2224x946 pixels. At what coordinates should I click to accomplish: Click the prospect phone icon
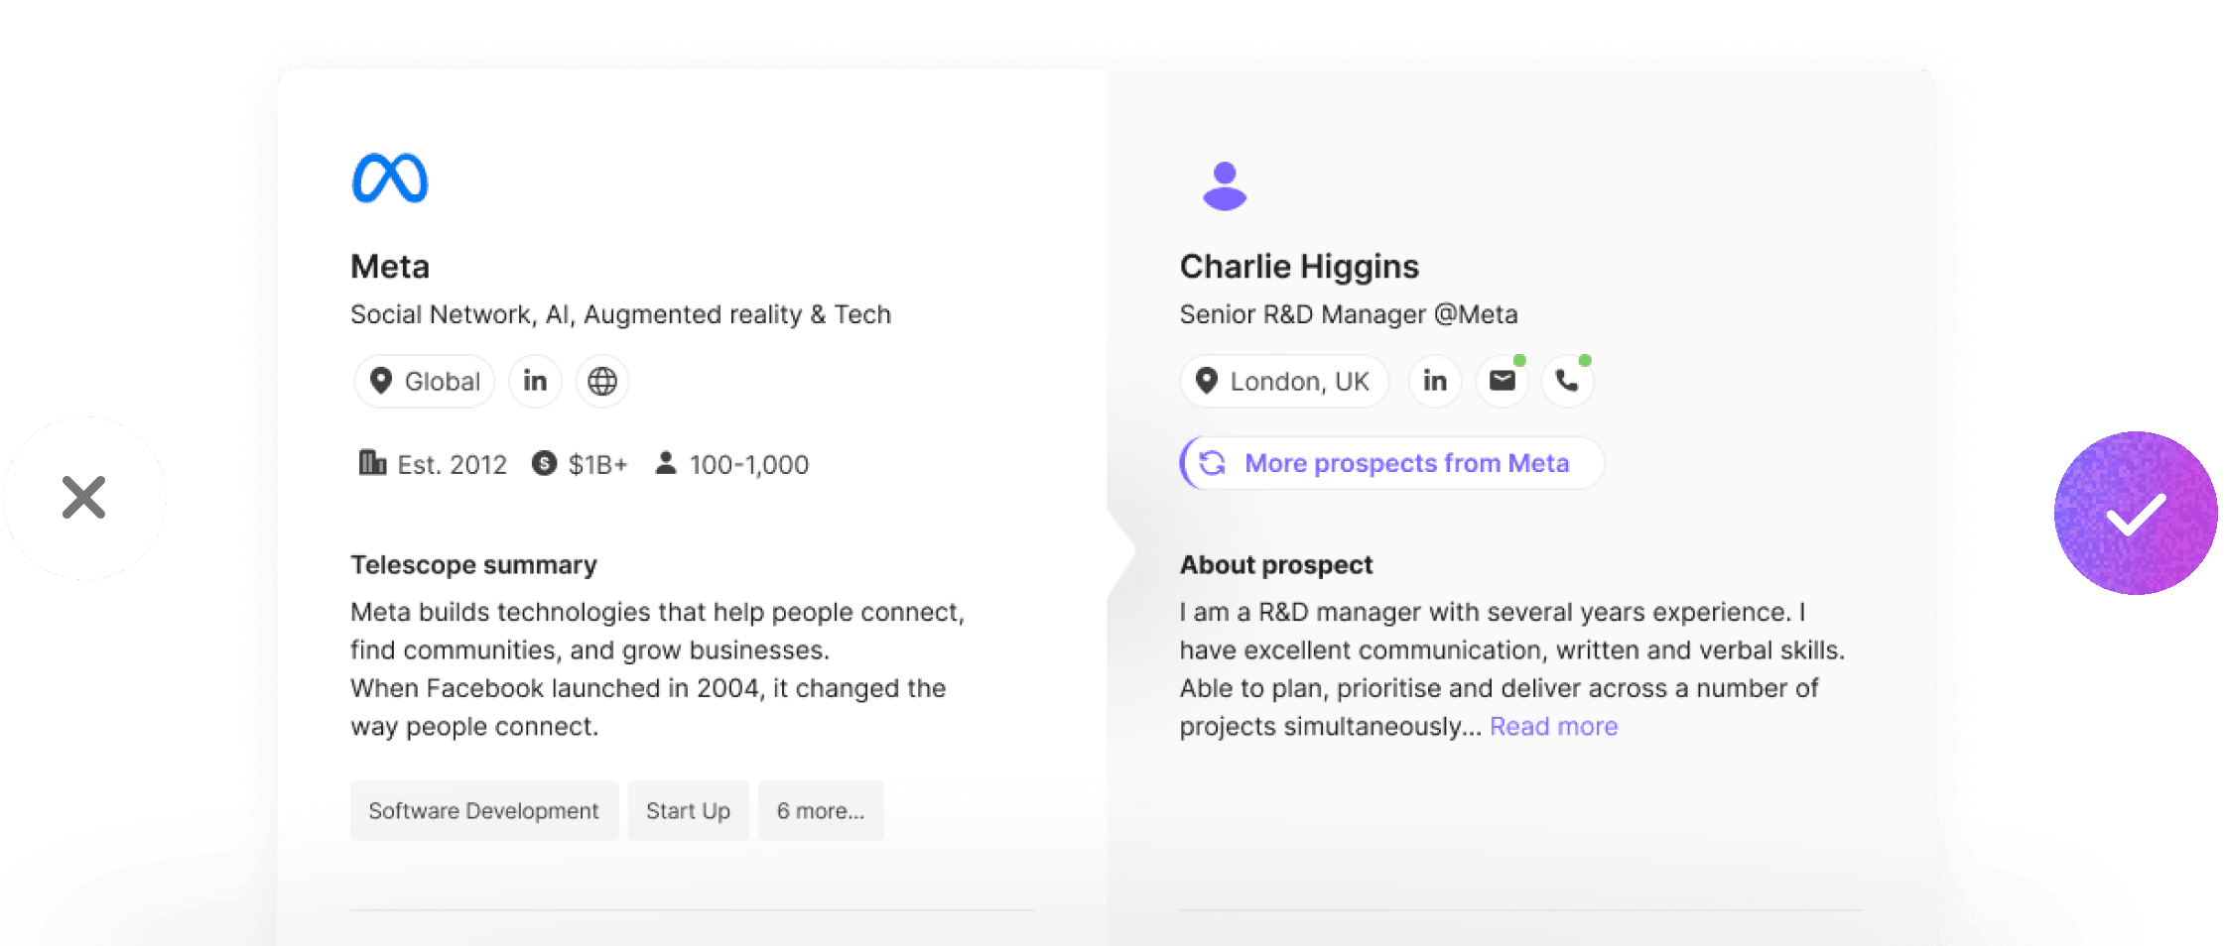point(1567,381)
